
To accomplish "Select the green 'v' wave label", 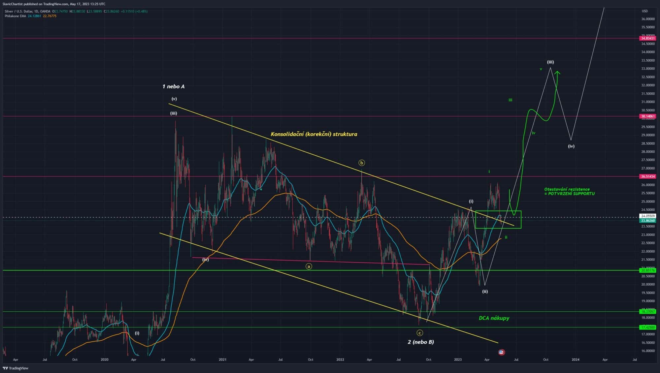I will click(x=541, y=69).
